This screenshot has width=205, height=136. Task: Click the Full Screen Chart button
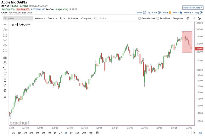tap(193, 7)
